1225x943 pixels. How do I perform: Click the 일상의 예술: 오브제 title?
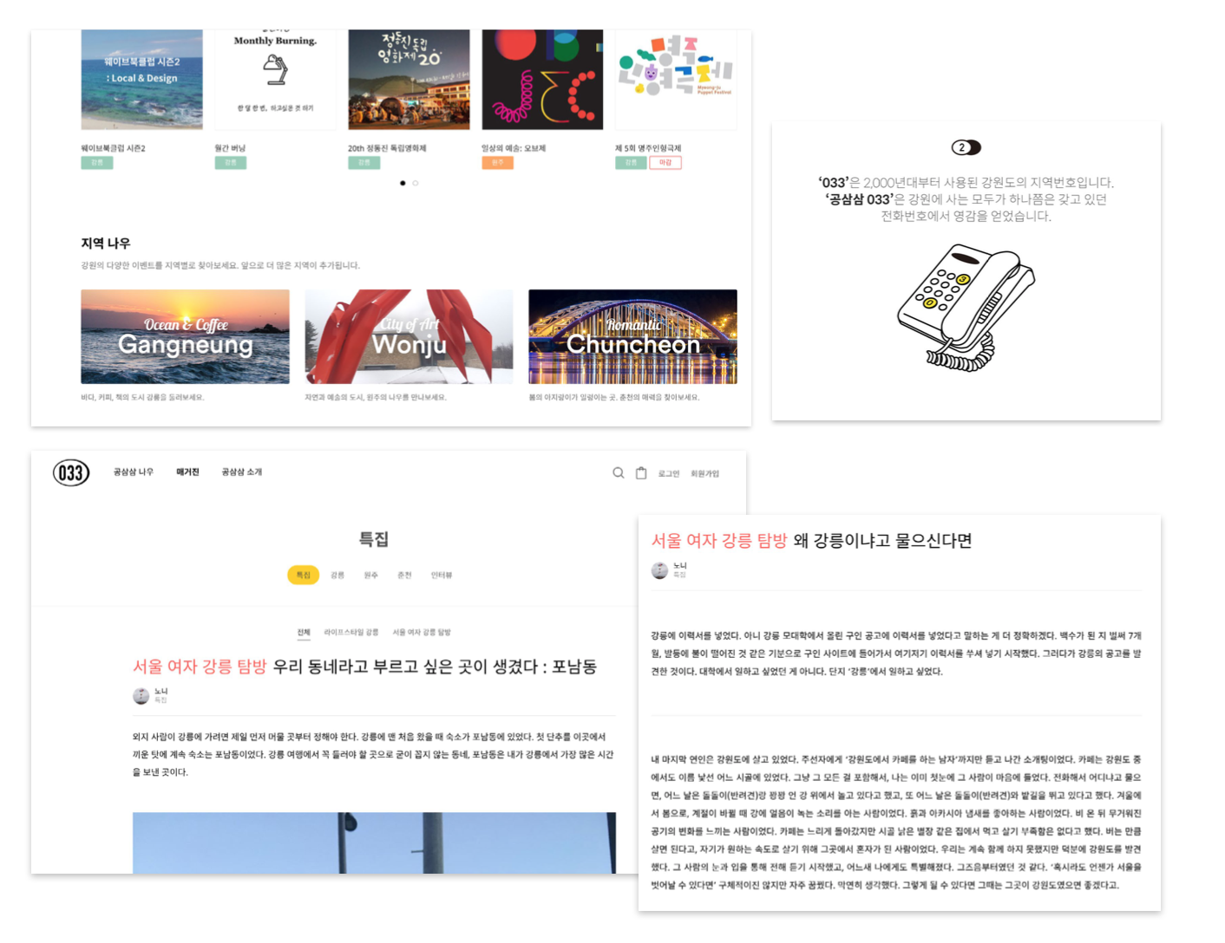point(514,148)
